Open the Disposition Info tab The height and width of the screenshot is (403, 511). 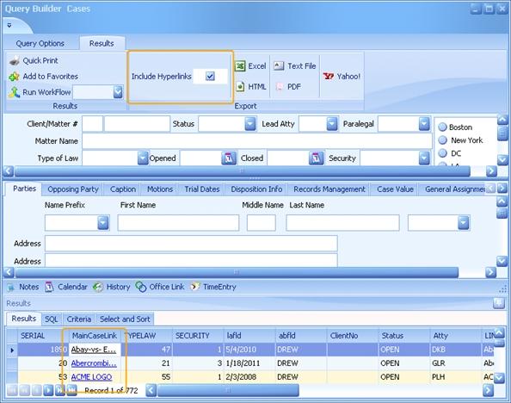click(256, 189)
